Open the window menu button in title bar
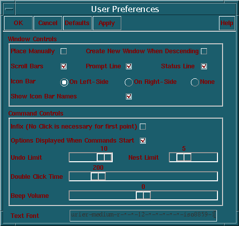Viewport: 239px width, 226px height. (x=9, y=9)
